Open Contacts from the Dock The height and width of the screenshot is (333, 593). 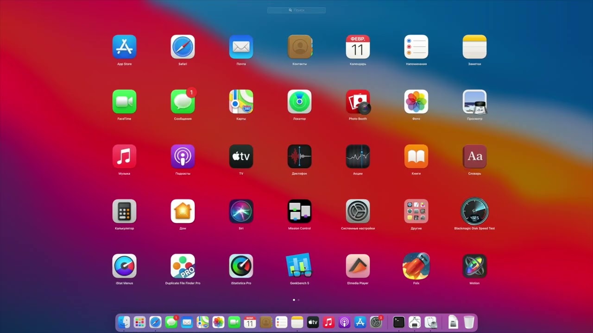click(x=265, y=322)
